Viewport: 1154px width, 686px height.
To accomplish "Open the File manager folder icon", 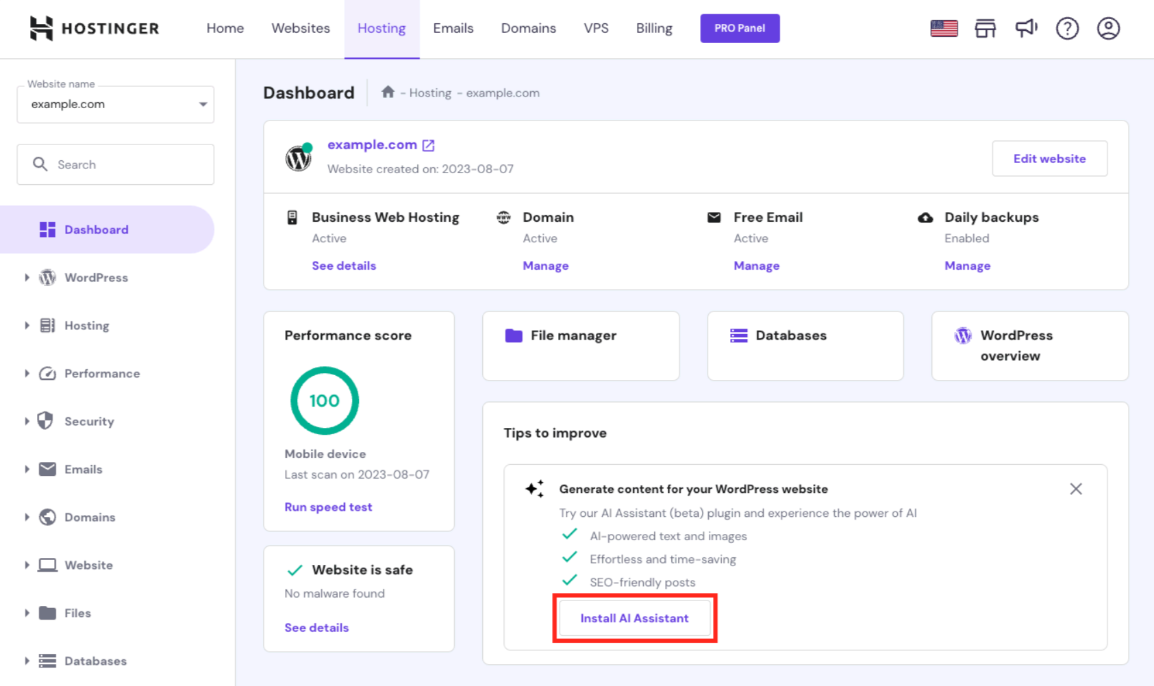I will click(x=514, y=335).
